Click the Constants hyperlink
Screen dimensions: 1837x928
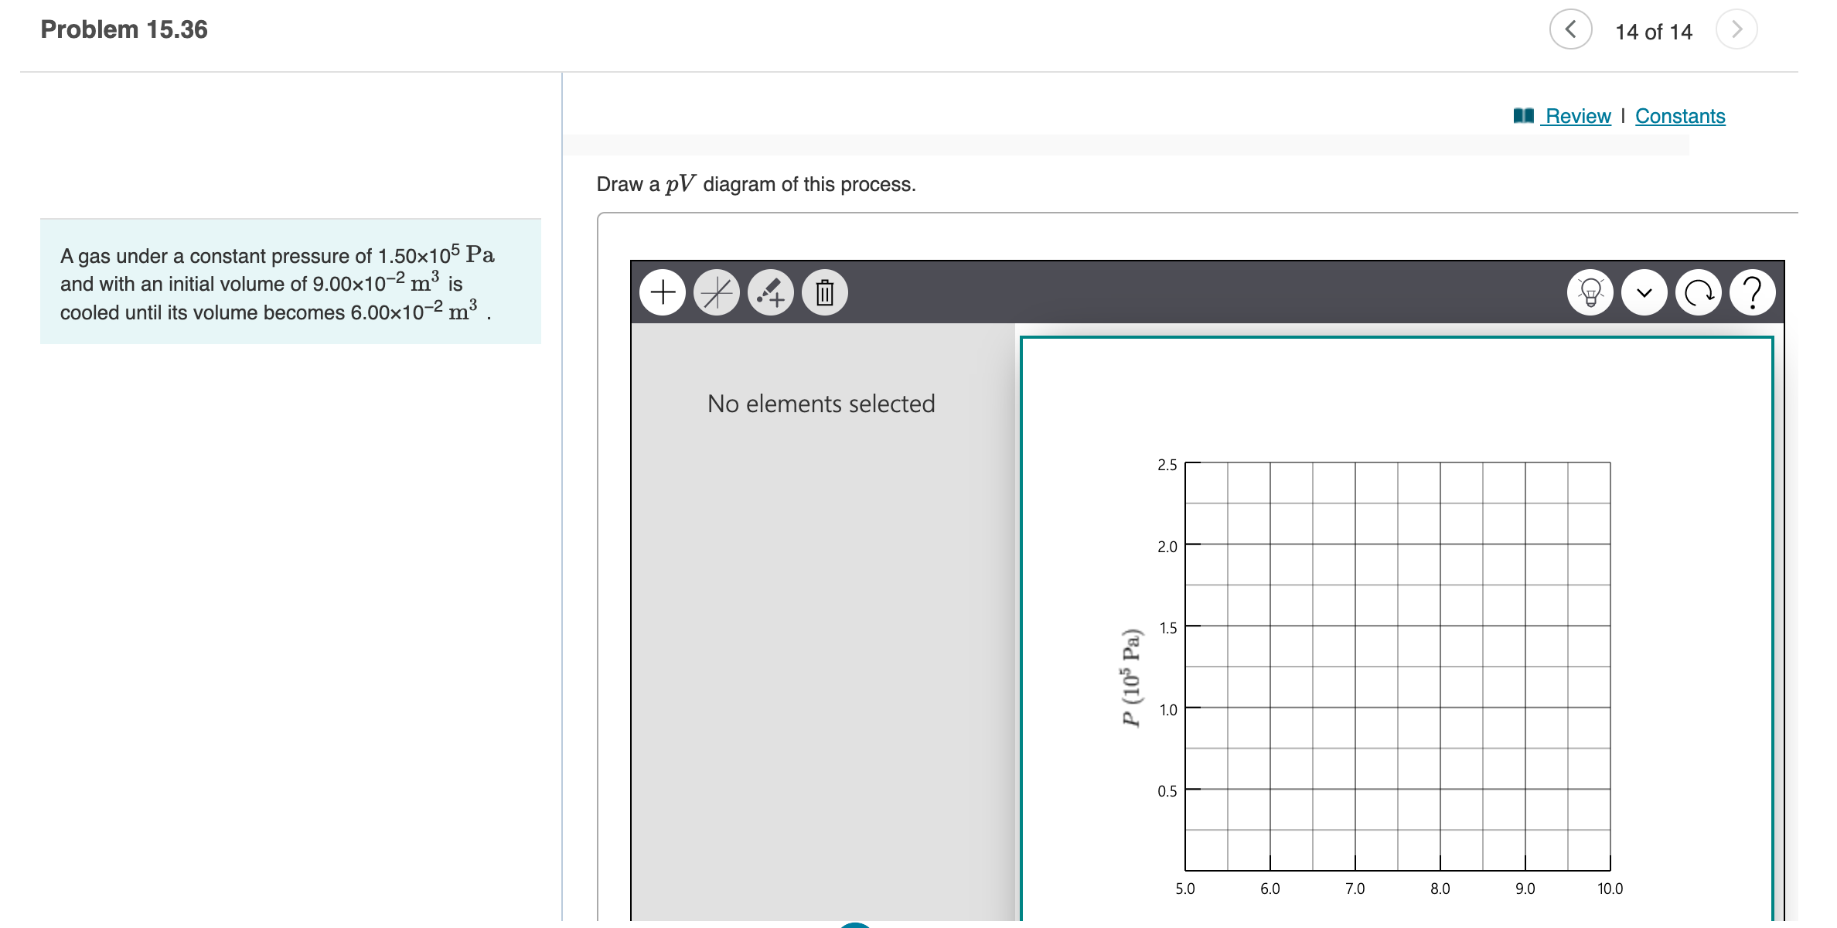pos(1680,114)
